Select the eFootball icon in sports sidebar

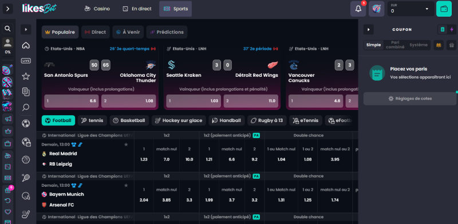[x=26, y=142]
